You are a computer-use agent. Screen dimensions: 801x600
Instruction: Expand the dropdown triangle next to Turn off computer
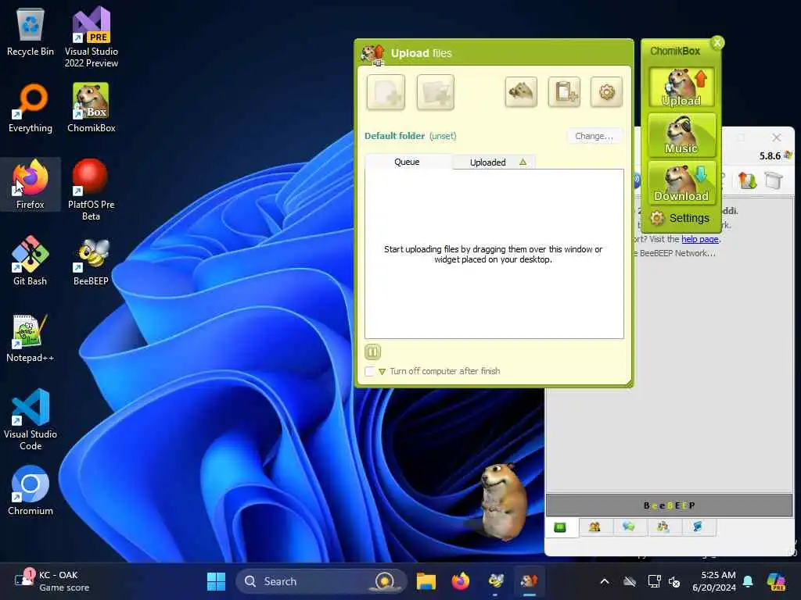coord(382,371)
